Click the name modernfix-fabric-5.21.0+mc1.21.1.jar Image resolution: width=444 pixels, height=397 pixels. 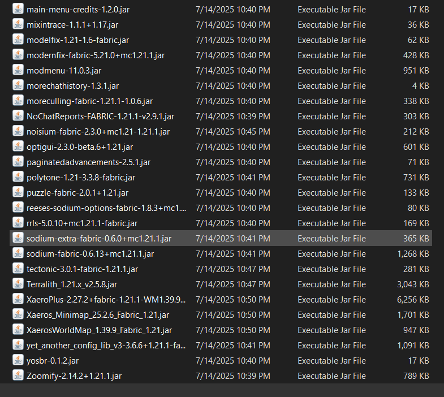(x=96, y=55)
